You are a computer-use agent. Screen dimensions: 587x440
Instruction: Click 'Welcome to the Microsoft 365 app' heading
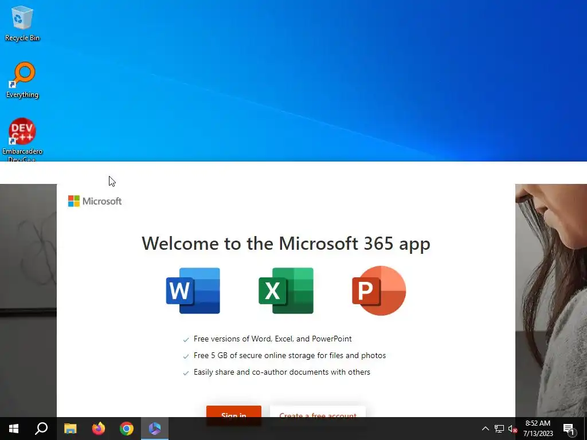(286, 243)
